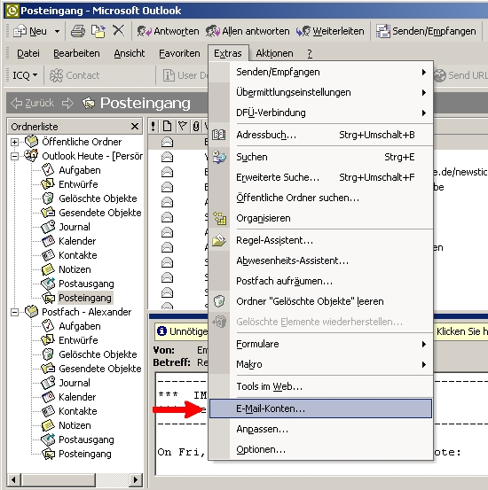The height and width of the screenshot is (490, 488).
Task: Sort by flag status column header
Action: point(182,126)
